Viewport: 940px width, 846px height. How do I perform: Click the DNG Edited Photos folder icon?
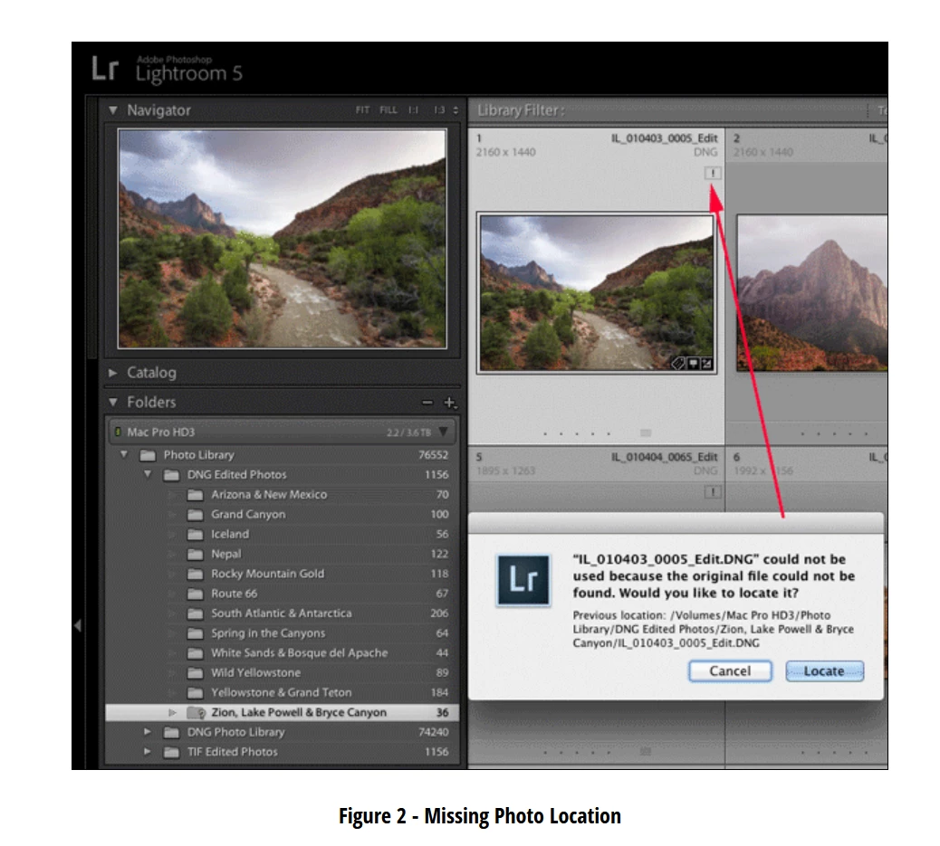(171, 475)
